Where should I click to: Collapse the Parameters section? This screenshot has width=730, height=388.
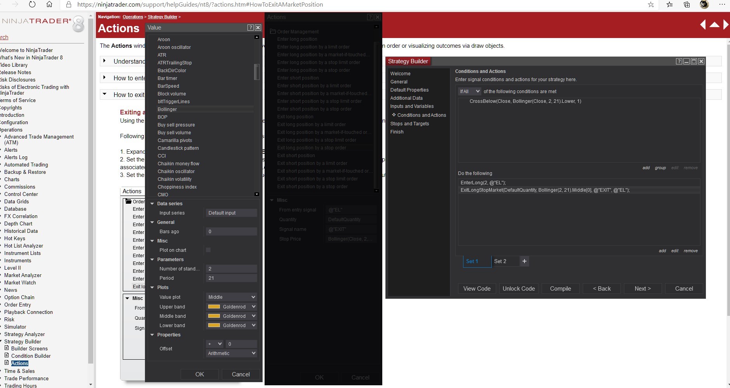click(152, 259)
